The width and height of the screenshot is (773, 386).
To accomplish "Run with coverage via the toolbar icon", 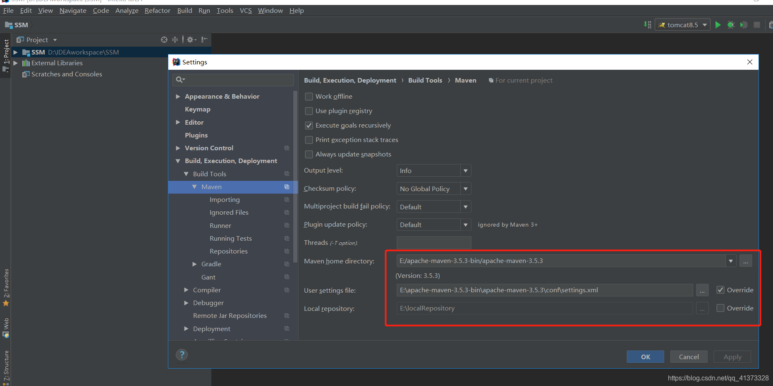I will coord(744,25).
